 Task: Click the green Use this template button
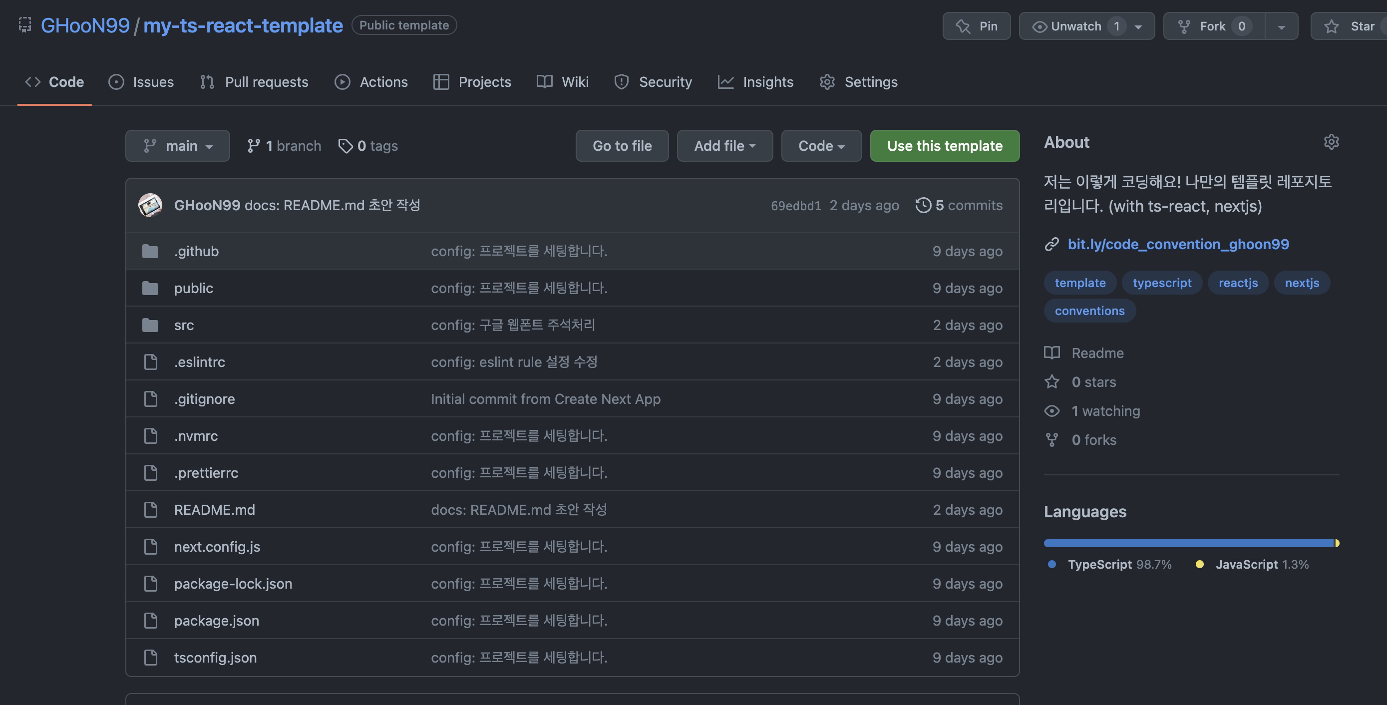[x=945, y=146]
